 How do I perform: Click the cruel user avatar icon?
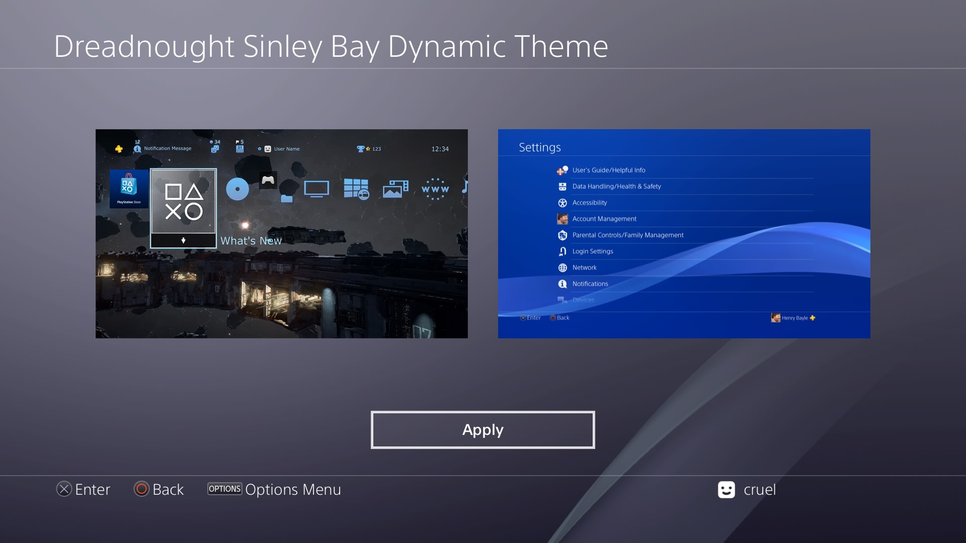pyautogui.click(x=726, y=490)
